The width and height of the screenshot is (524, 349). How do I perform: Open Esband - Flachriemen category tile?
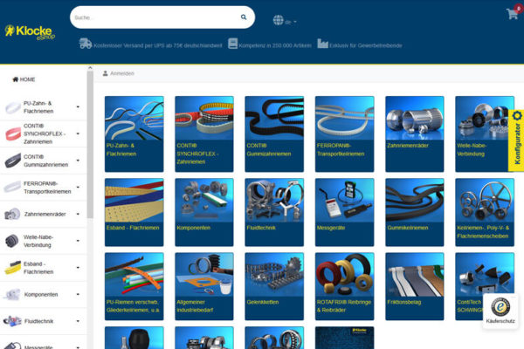click(x=134, y=212)
